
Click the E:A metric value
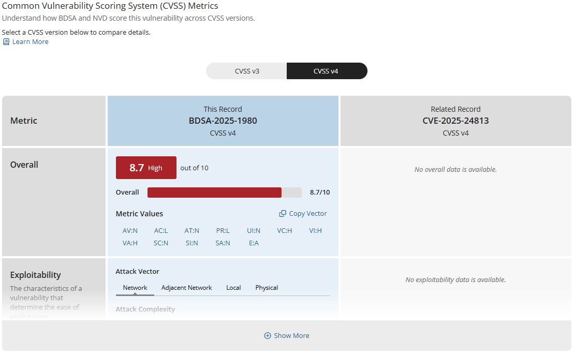(254, 243)
